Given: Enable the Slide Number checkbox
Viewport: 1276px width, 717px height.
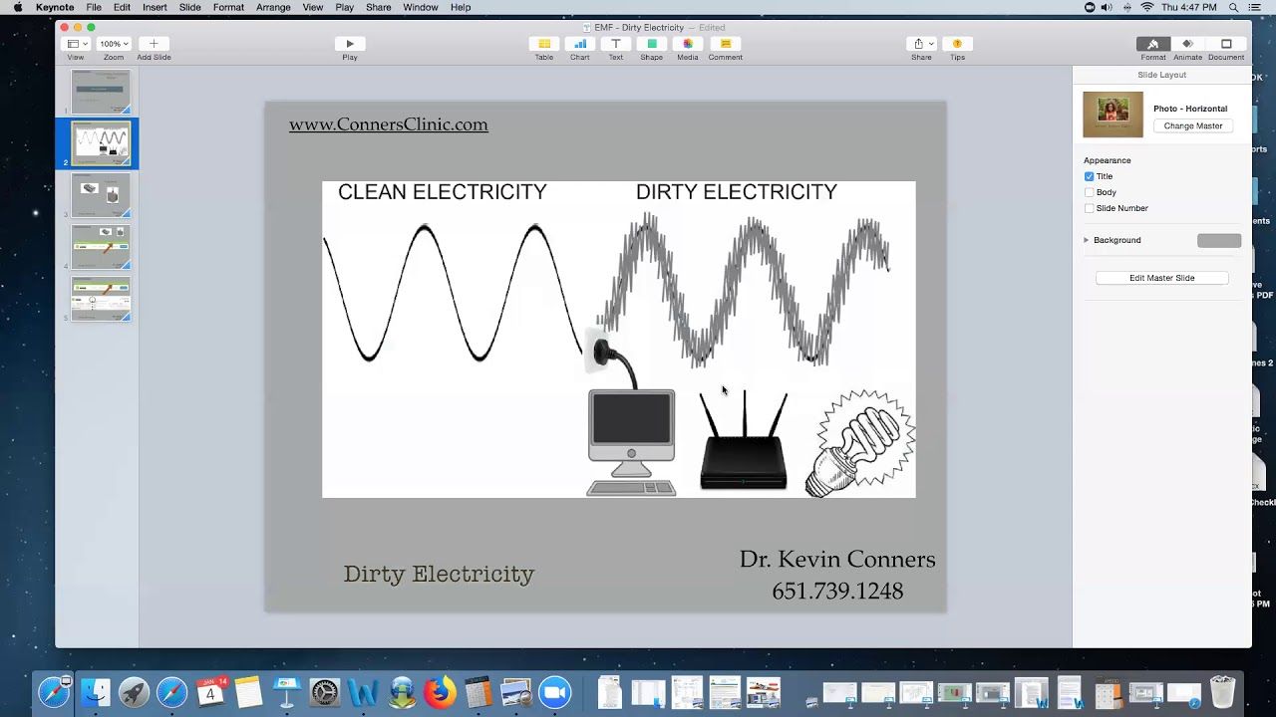Looking at the screenshot, I should [x=1089, y=208].
